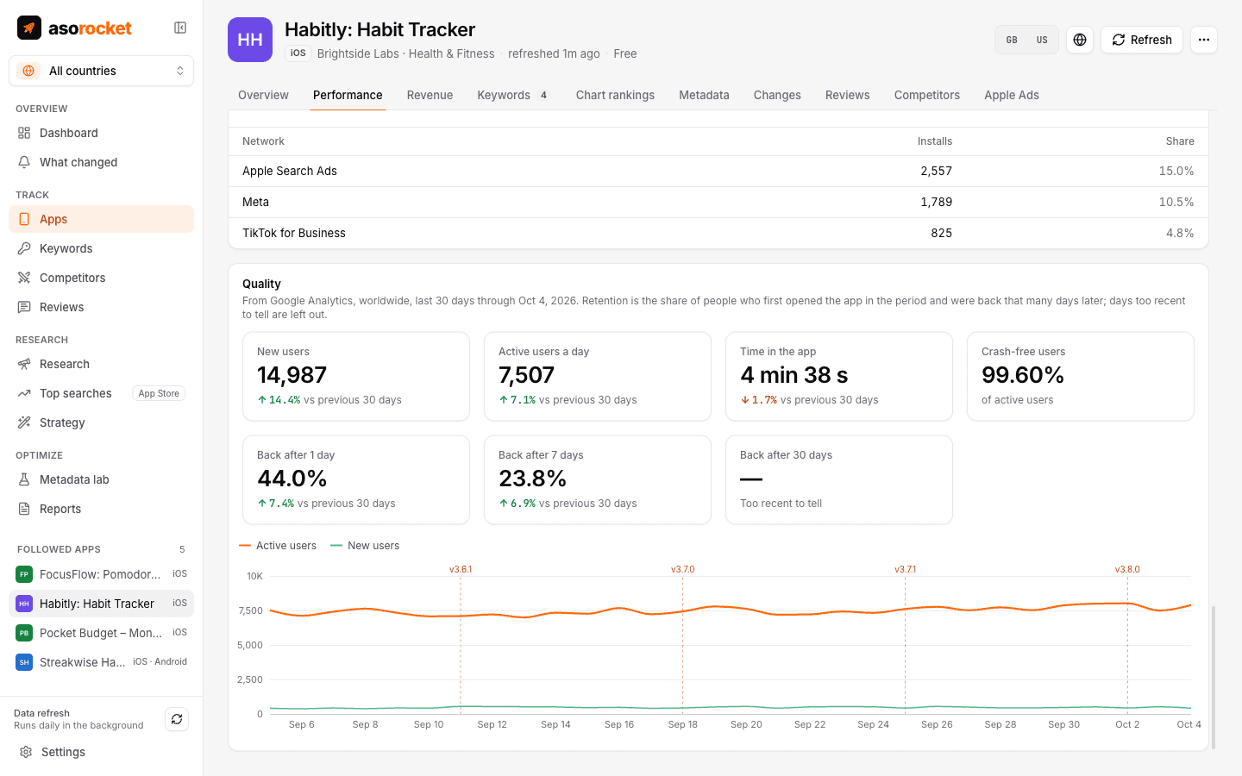Switch to Apple Ads tab
Image resolution: width=1242 pixels, height=776 pixels.
(1012, 95)
